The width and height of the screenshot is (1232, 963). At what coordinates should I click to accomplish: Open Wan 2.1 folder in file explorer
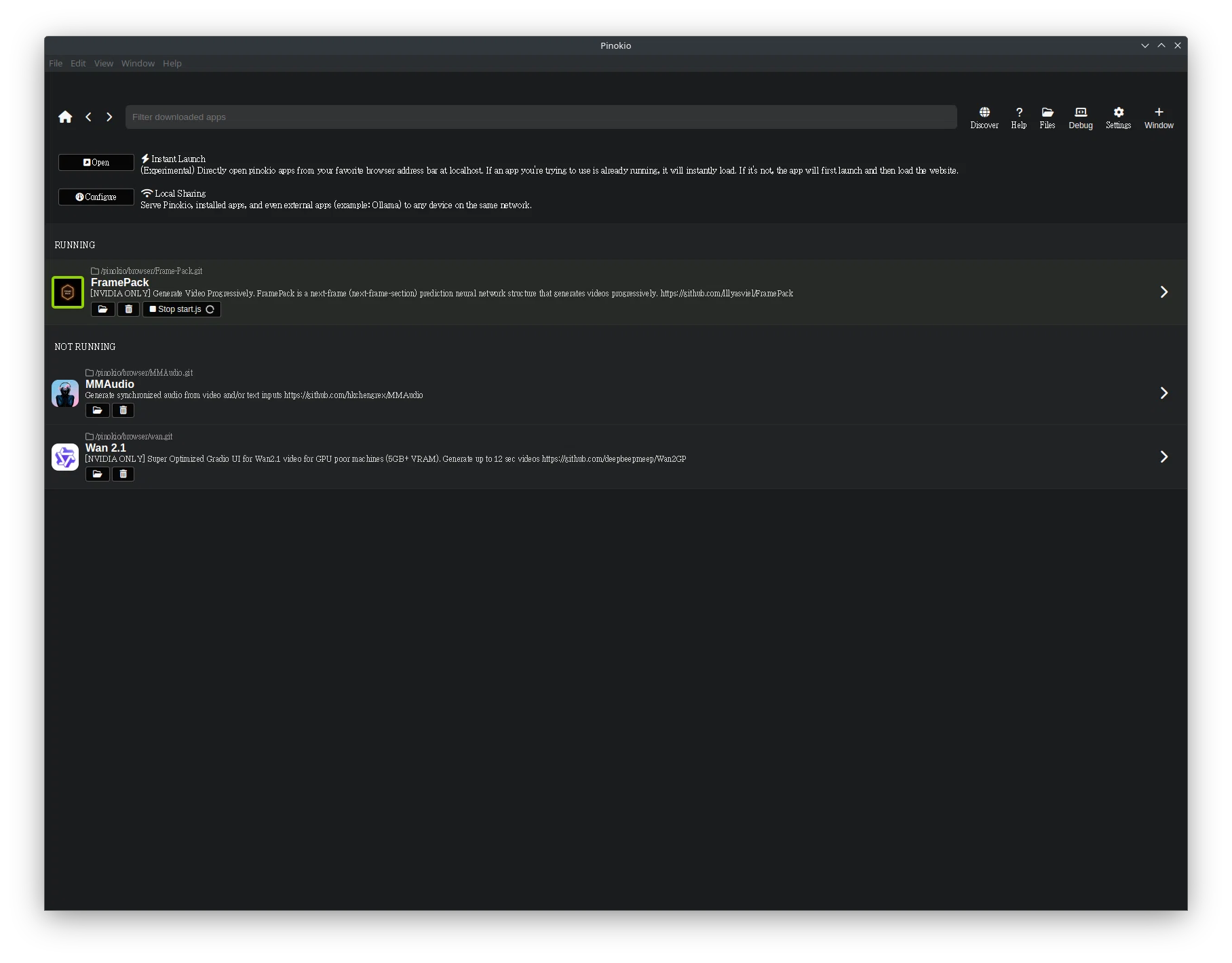pyautogui.click(x=97, y=474)
